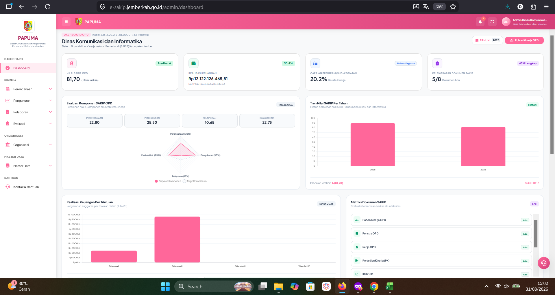555x295 pixels.
Task: Click the hamburger menu icon in header
Action: pyautogui.click(x=66, y=22)
